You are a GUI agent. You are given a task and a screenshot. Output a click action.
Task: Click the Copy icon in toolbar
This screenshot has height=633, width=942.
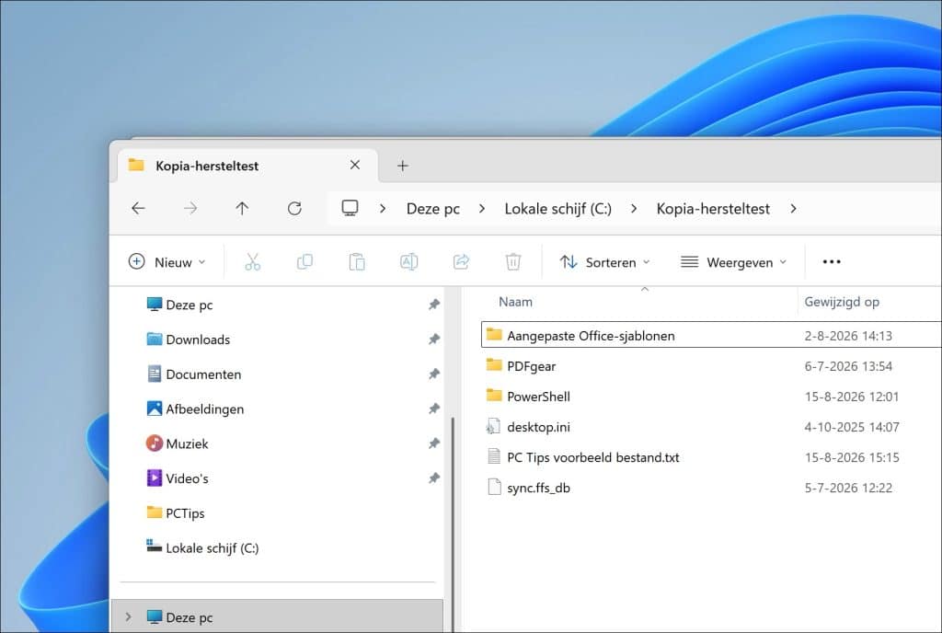tap(304, 262)
